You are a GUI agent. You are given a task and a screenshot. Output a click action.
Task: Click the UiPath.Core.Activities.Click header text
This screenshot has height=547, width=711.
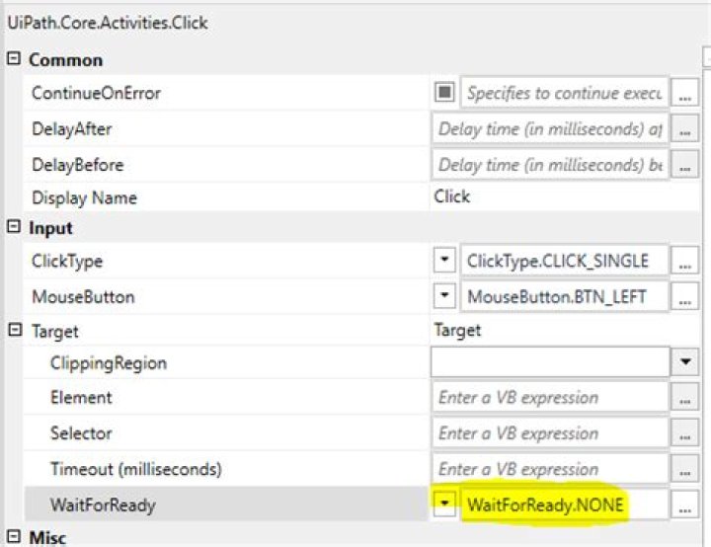point(108,23)
